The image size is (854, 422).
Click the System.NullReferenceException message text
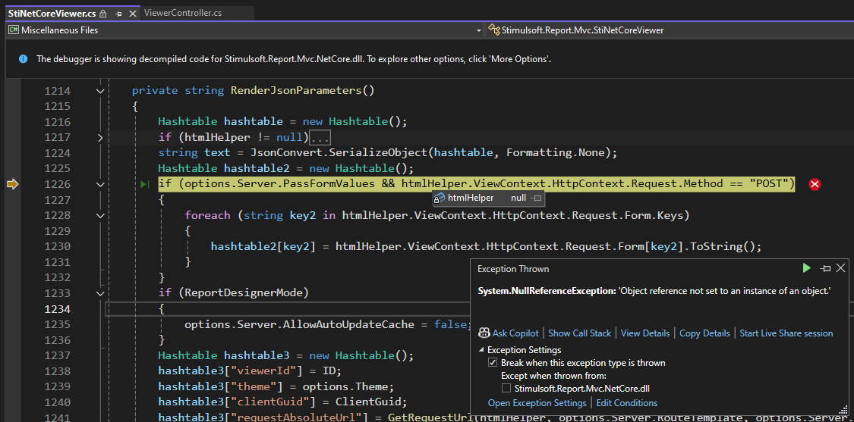click(654, 291)
